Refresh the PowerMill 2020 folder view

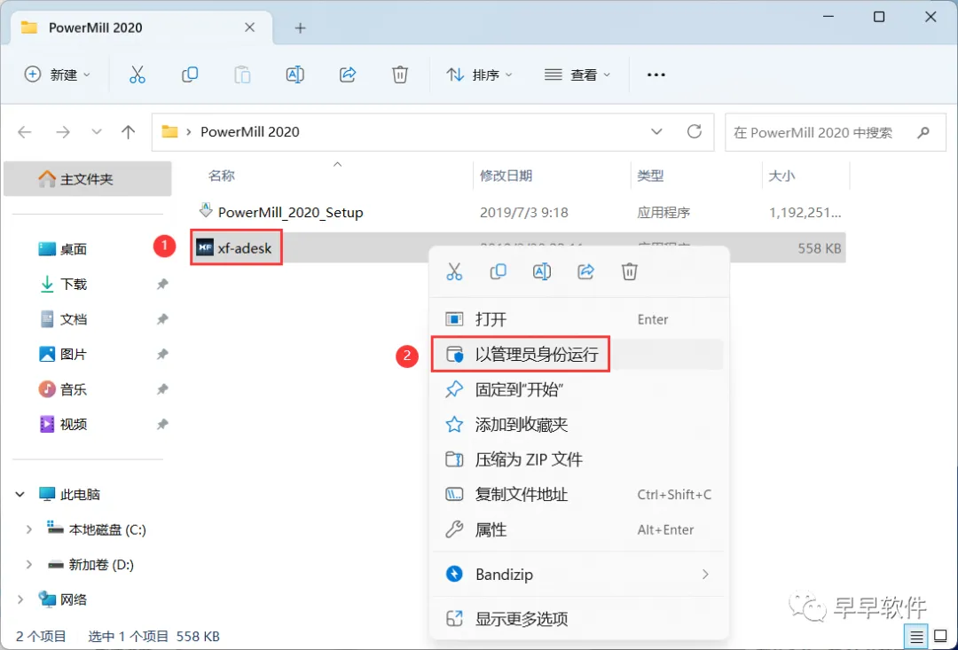(694, 131)
